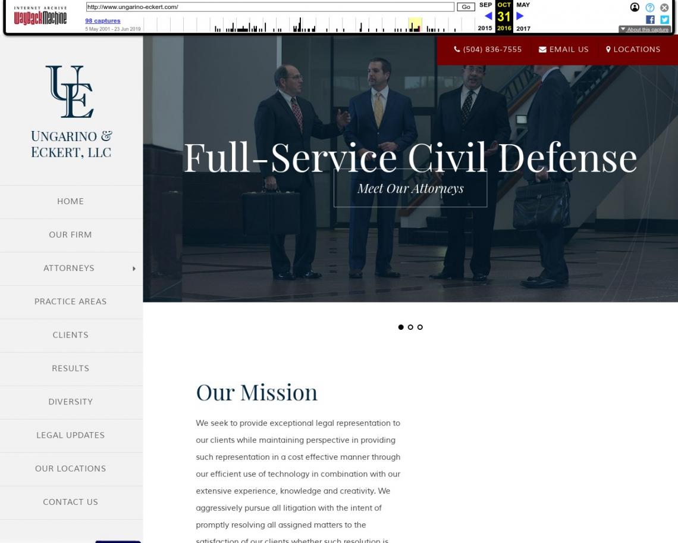Click the highlighted 2016 capture timeline bar

(x=415, y=25)
